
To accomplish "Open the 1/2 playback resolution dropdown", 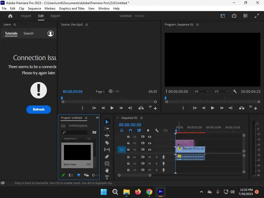I will pyautogui.click(x=221, y=92).
